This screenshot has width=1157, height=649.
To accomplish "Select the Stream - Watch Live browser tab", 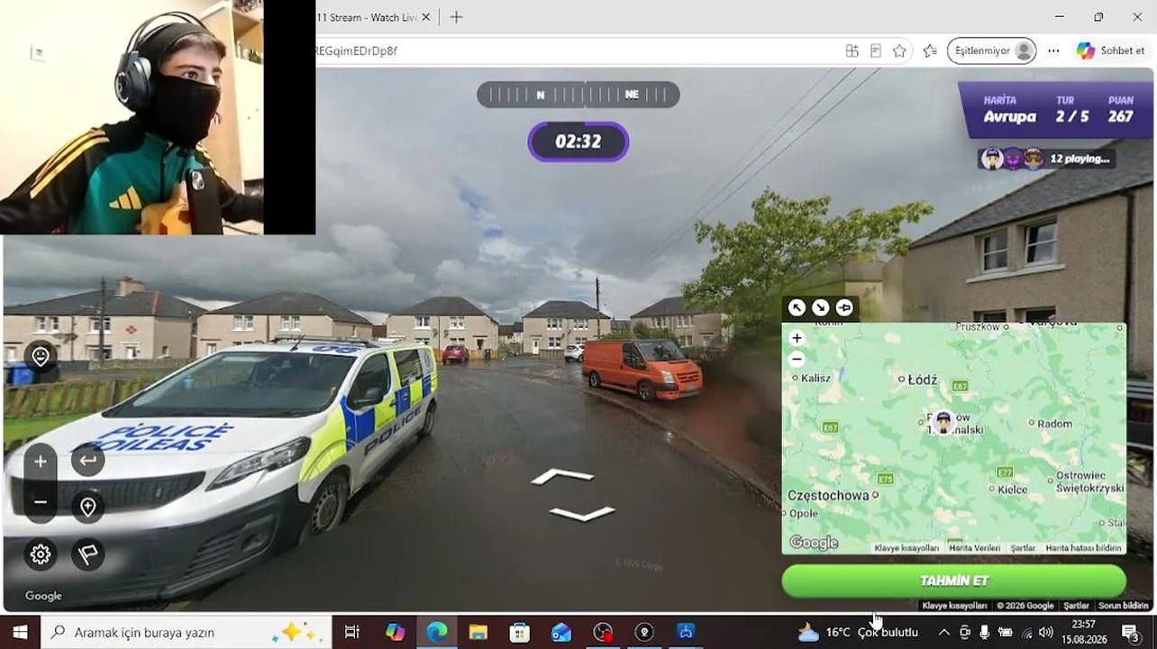I will tap(368, 17).
